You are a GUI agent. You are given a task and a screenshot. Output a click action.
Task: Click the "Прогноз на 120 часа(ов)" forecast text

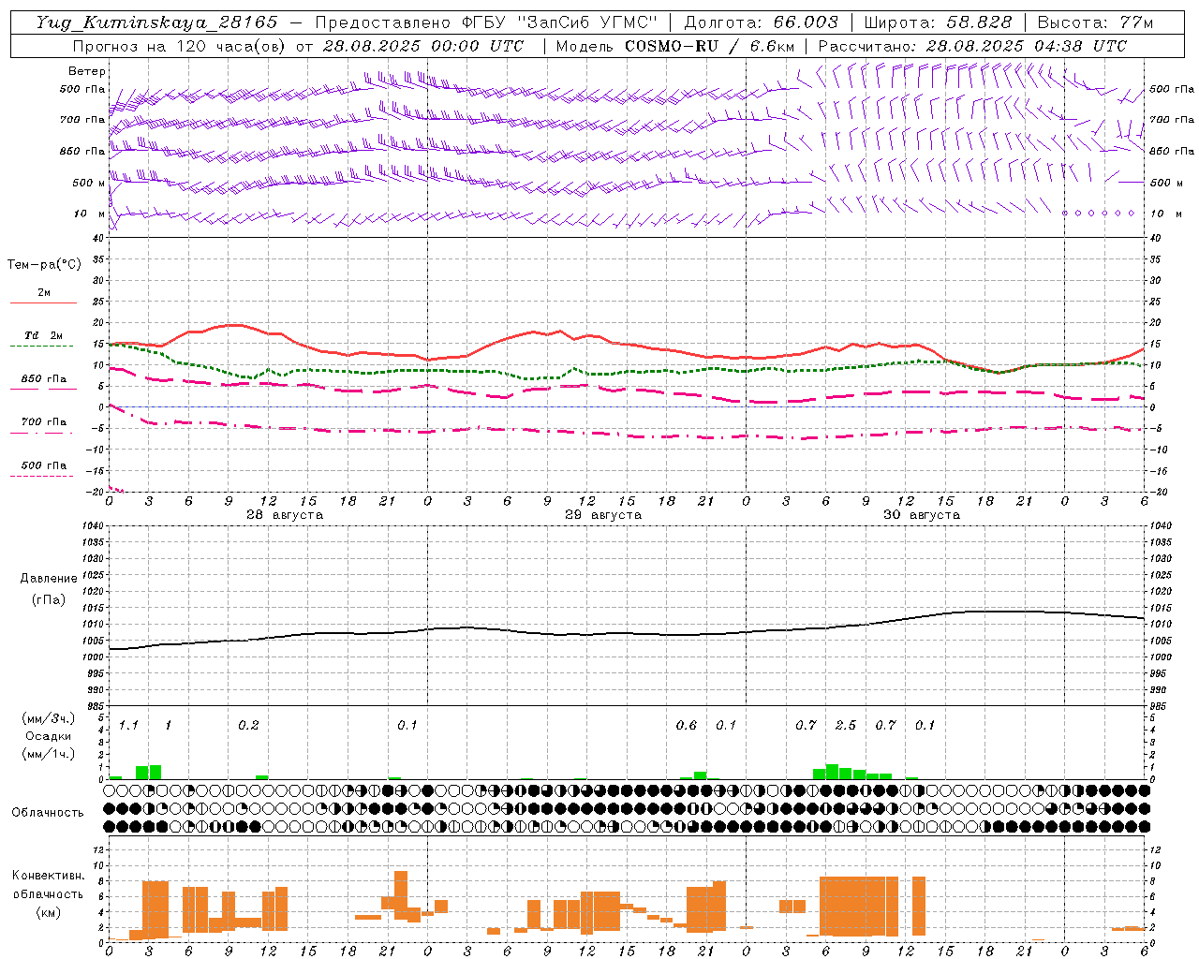(x=180, y=46)
